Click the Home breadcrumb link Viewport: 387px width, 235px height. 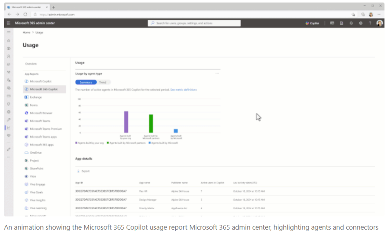coord(26,32)
